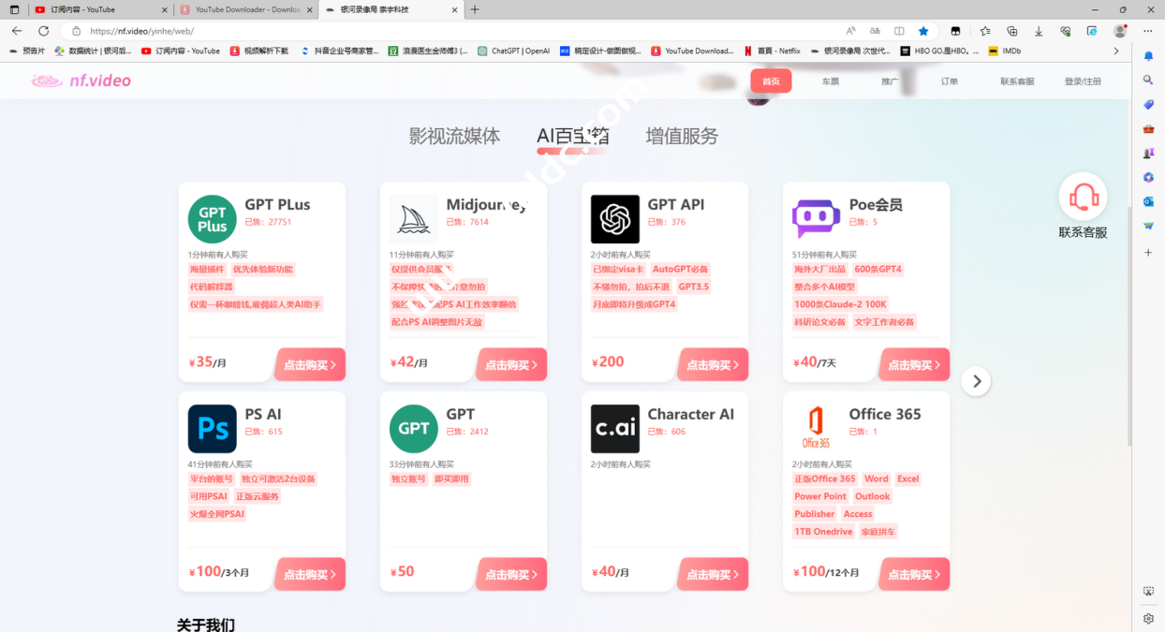Open the split screen icon in address bar
The height and width of the screenshot is (632, 1165).
(899, 31)
